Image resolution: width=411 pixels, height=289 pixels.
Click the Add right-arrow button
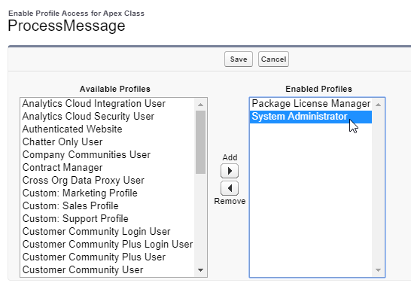click(230, 171)
